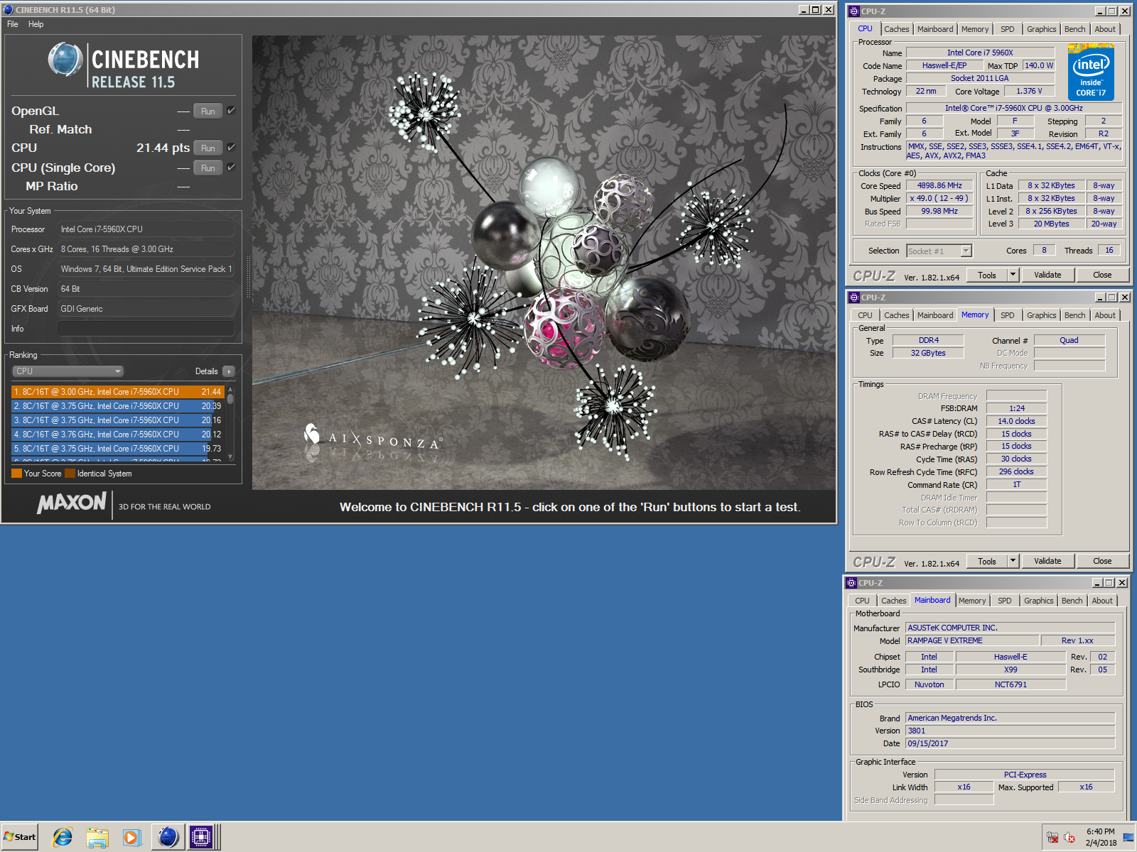Run the CPU benchmark

[x=208, y=148]
